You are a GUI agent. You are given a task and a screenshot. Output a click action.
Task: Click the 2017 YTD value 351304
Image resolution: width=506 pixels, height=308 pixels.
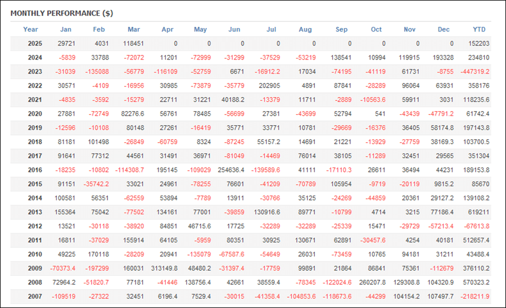tap(479, 156)
